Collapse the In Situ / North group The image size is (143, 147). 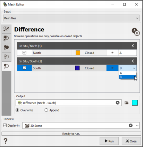(x=133, y=46)
